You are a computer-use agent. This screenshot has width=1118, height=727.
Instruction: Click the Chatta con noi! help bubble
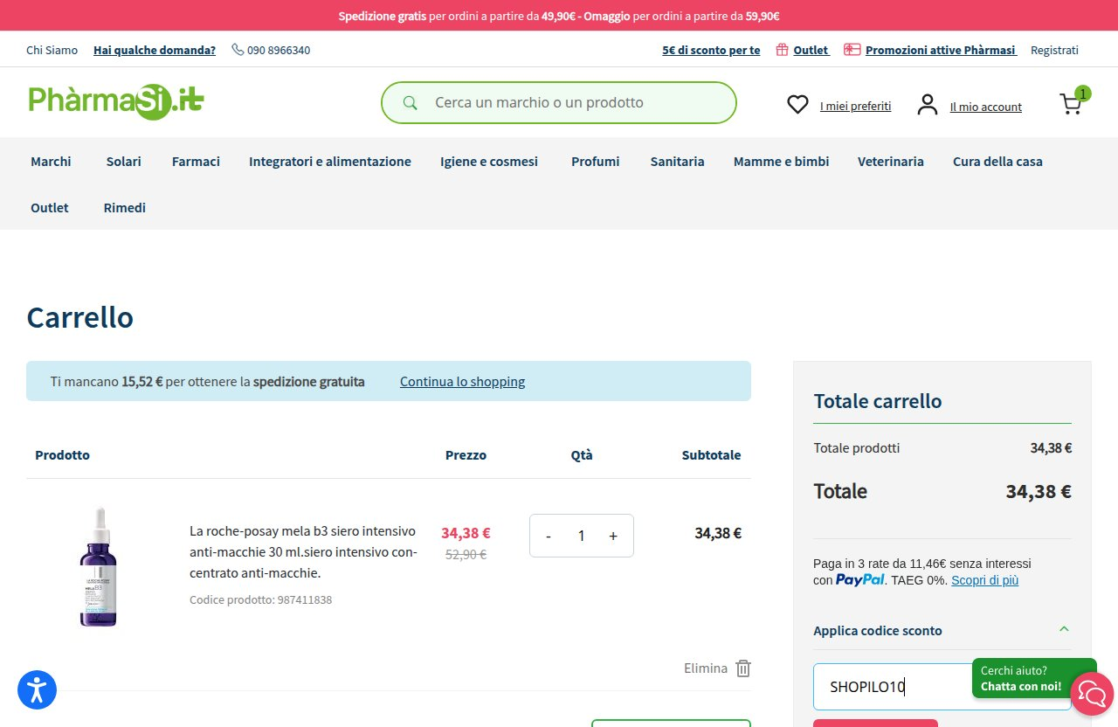click(x=1021, y=678)
